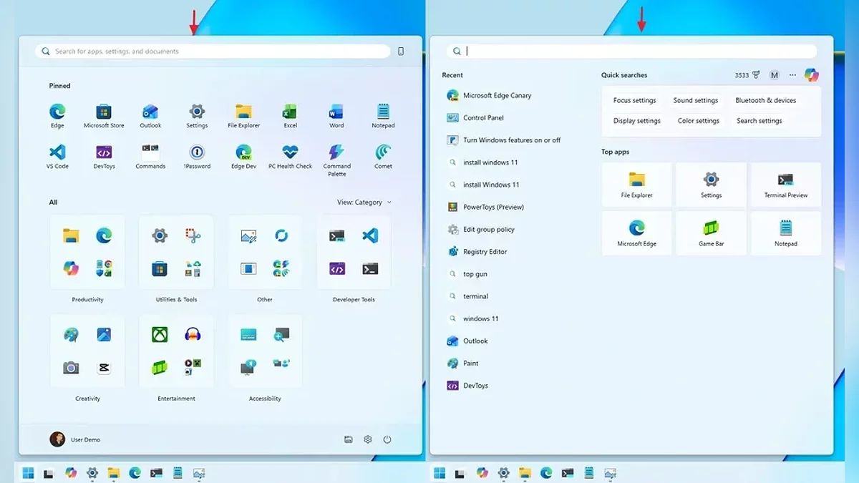Click Game Bar in Top apps
Image resolution: width=859 pixels, height=483 pixels.
(x=711, y=232)
